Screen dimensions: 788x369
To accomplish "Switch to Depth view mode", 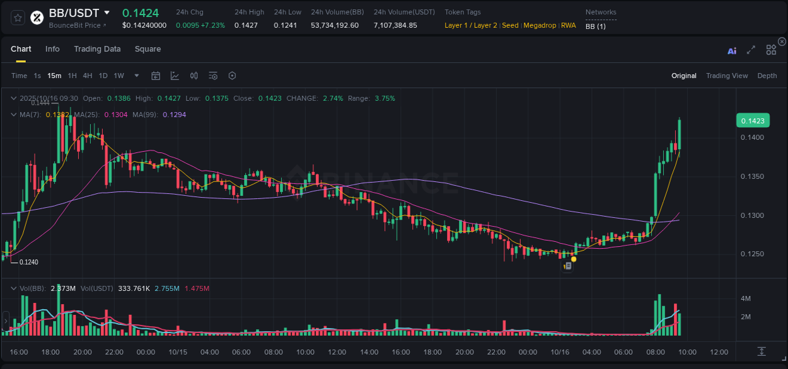I will [767, 76].
